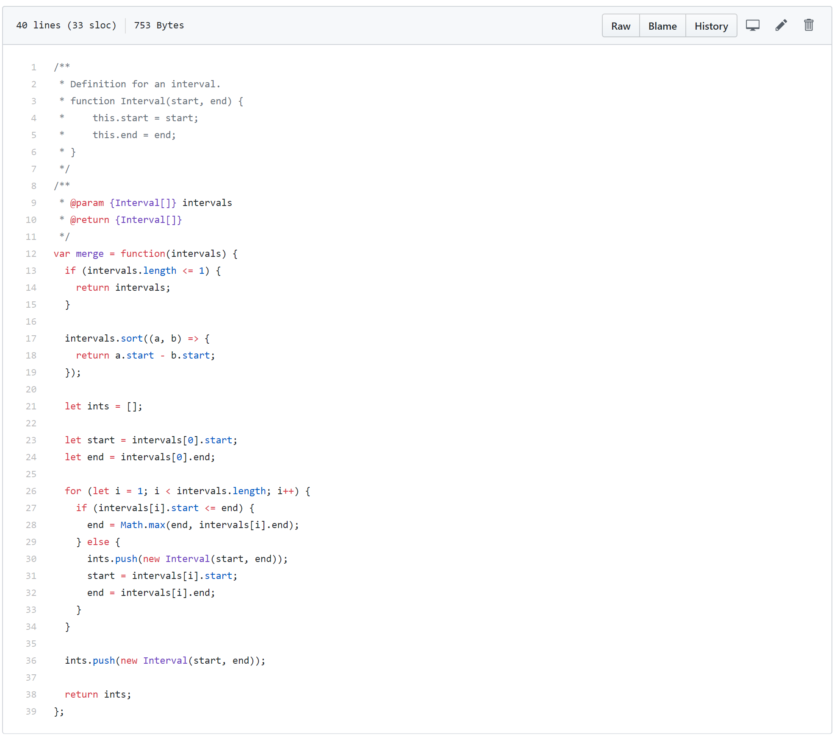Click 'return ints;' code line
The image size is (837, 740).
(98, 694)
